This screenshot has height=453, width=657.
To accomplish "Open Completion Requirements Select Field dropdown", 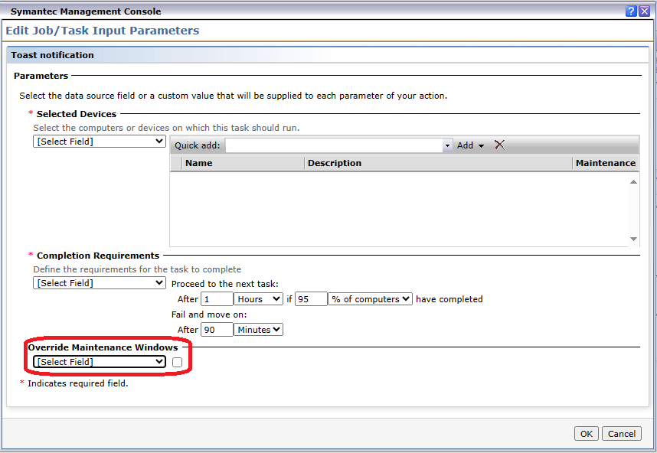I will pyautogui.click(x=100, y=283).
